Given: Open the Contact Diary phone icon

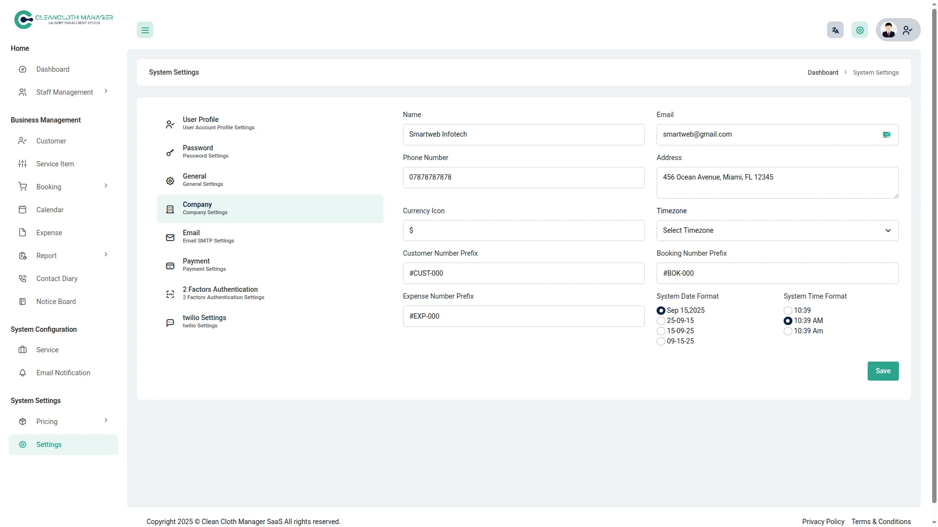Looking at the screenshot, I should click(22, 279).
